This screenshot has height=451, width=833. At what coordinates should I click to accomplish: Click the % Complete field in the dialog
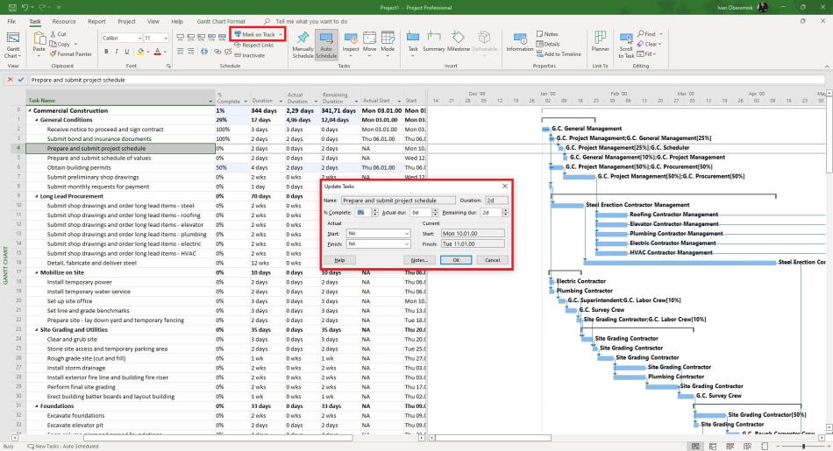362,212
